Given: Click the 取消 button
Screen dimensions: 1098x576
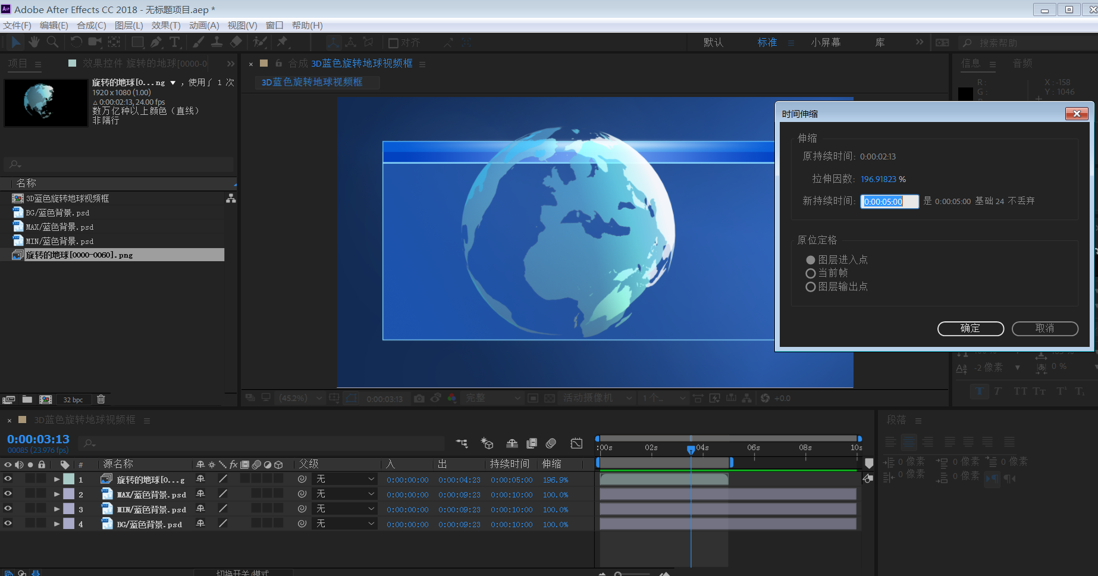Looking at the screenshot, I should pyautogui.click(x=1044, y=328).
